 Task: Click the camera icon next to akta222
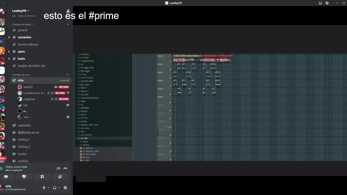(x=56, y=87)
